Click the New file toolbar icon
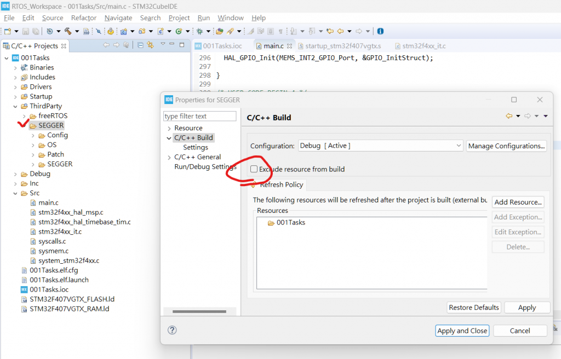Screen dimensions: 561x359 pos(8,31)
